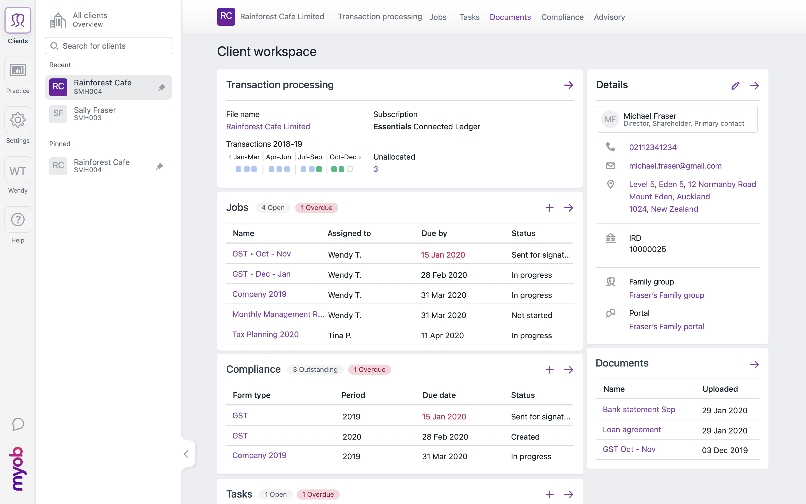This screenshot has height=504, width=806.
Task: Click Compliance 3 Outstanding badge
Action: (315, 369)
